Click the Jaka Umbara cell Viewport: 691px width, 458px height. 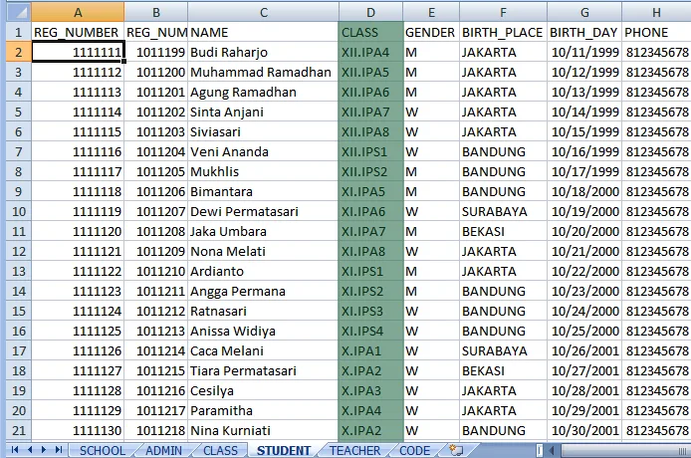coord(264,231)
